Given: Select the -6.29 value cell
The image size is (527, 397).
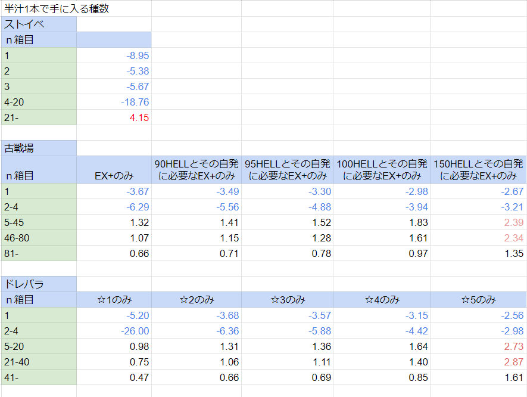Looking at the screenshot, I should click(x=114, y=207).
